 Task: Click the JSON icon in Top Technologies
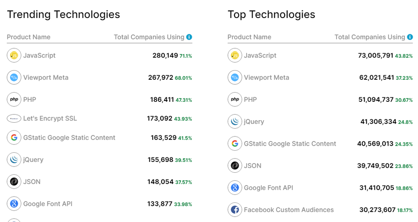235,166
